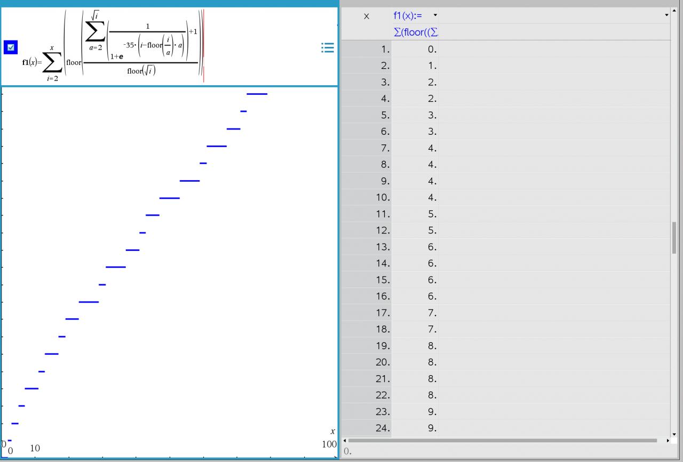Select table row with x value 7.
The height and width of the screenshot is (462, 683).
pyautogui.click(x=367, y=148)
